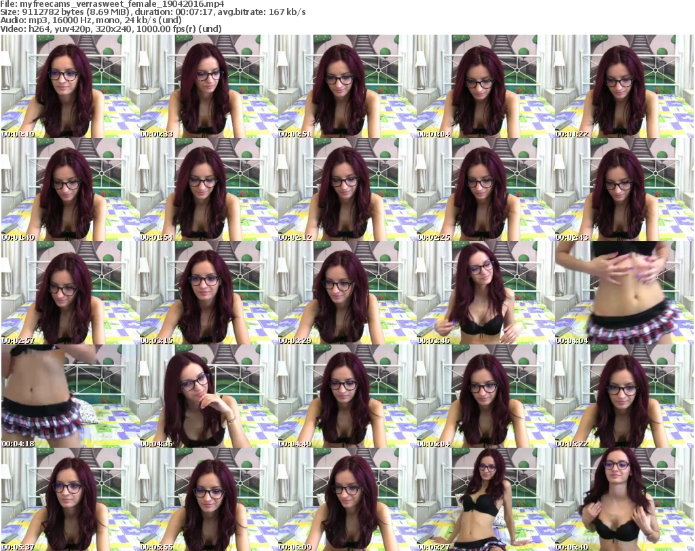Image resolution: width=695 pixels, height=551 pixels.
Task: Open the thumbnail stamped 00:03:29
Action: (347, 294)
